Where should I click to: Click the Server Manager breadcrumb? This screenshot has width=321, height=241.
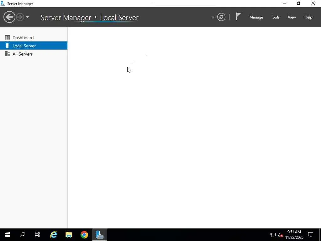[x=66, y=18]
